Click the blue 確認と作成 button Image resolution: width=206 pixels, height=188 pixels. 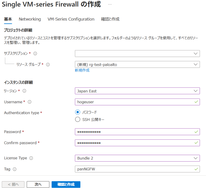tap(66, 184)
